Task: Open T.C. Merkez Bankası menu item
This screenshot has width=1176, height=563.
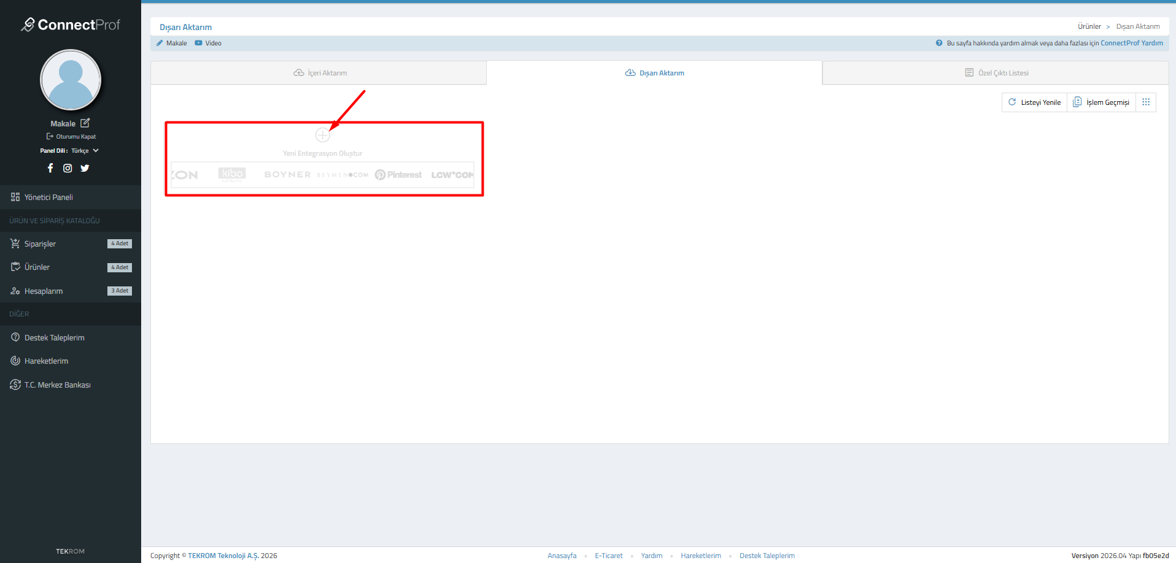Action: coord(57,385)
